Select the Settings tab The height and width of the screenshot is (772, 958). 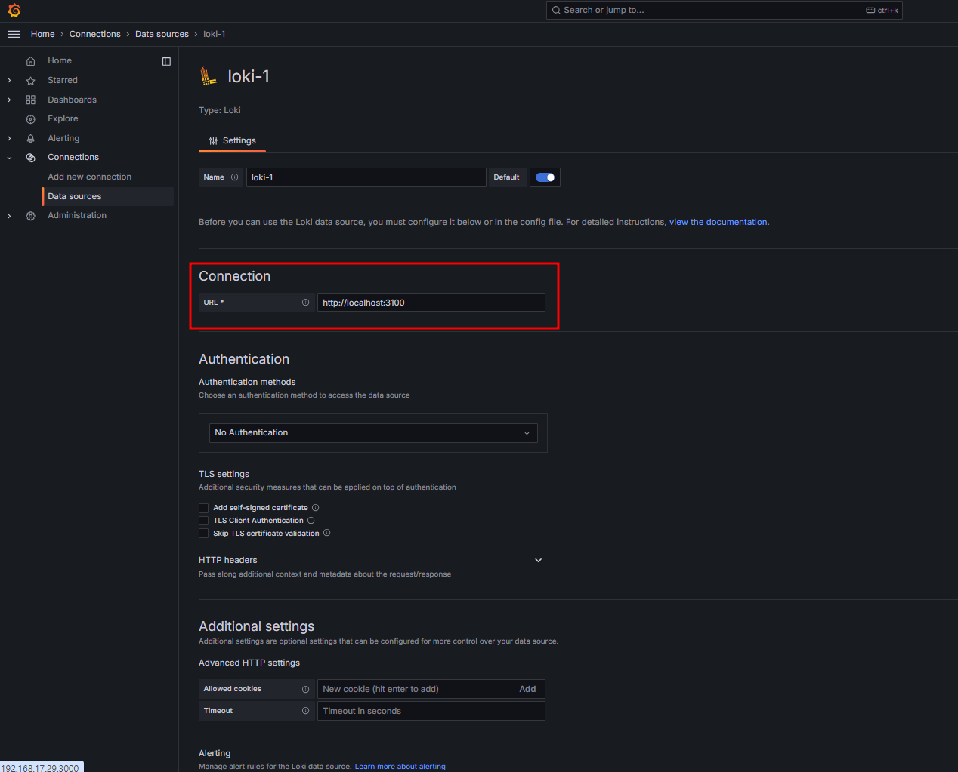pos(232,141)
